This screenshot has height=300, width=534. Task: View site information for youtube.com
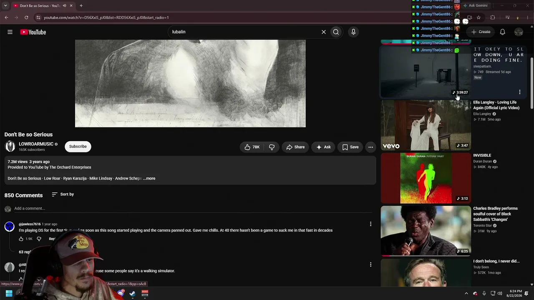pos(38,17)
